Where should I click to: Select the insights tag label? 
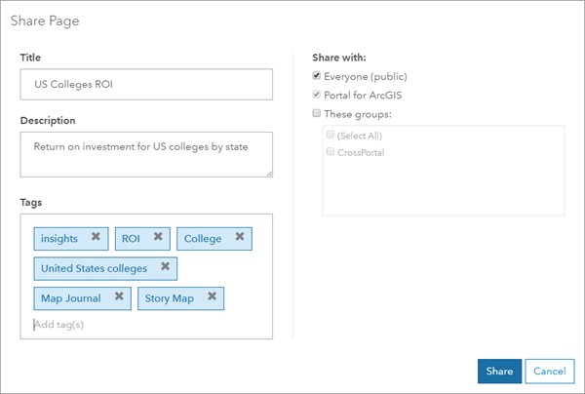[59, 239]
